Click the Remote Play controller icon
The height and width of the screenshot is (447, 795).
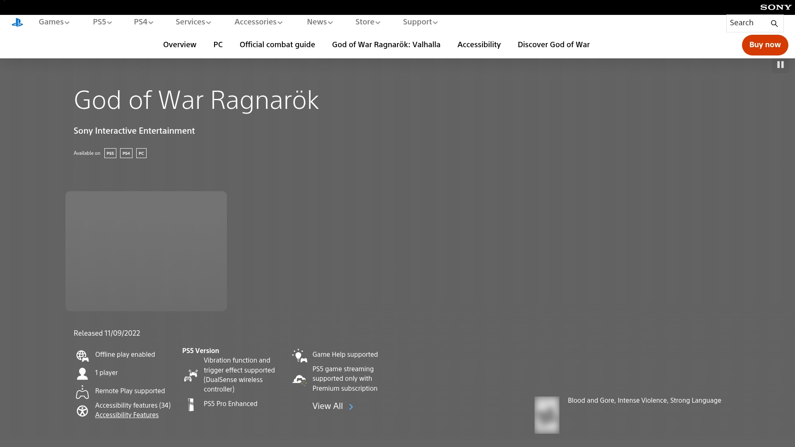82,392
